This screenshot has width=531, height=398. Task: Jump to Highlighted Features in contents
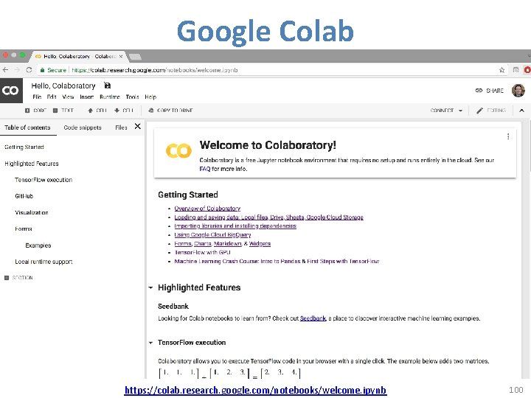(x=32, y=164)
